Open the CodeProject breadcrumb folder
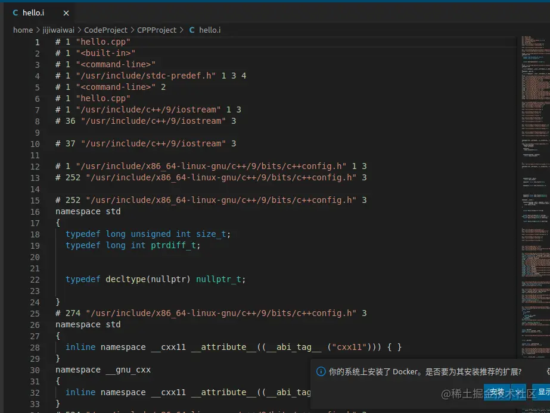Image resolution: width=550 pixels, height=413 pixels. click(105, 30)
